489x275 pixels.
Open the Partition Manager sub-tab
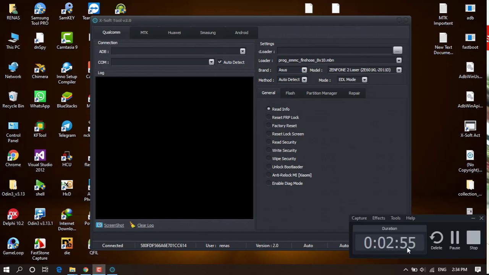[322, 93]
